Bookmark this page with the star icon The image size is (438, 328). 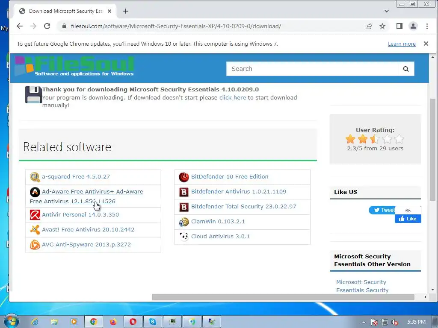tap(382, 26)
